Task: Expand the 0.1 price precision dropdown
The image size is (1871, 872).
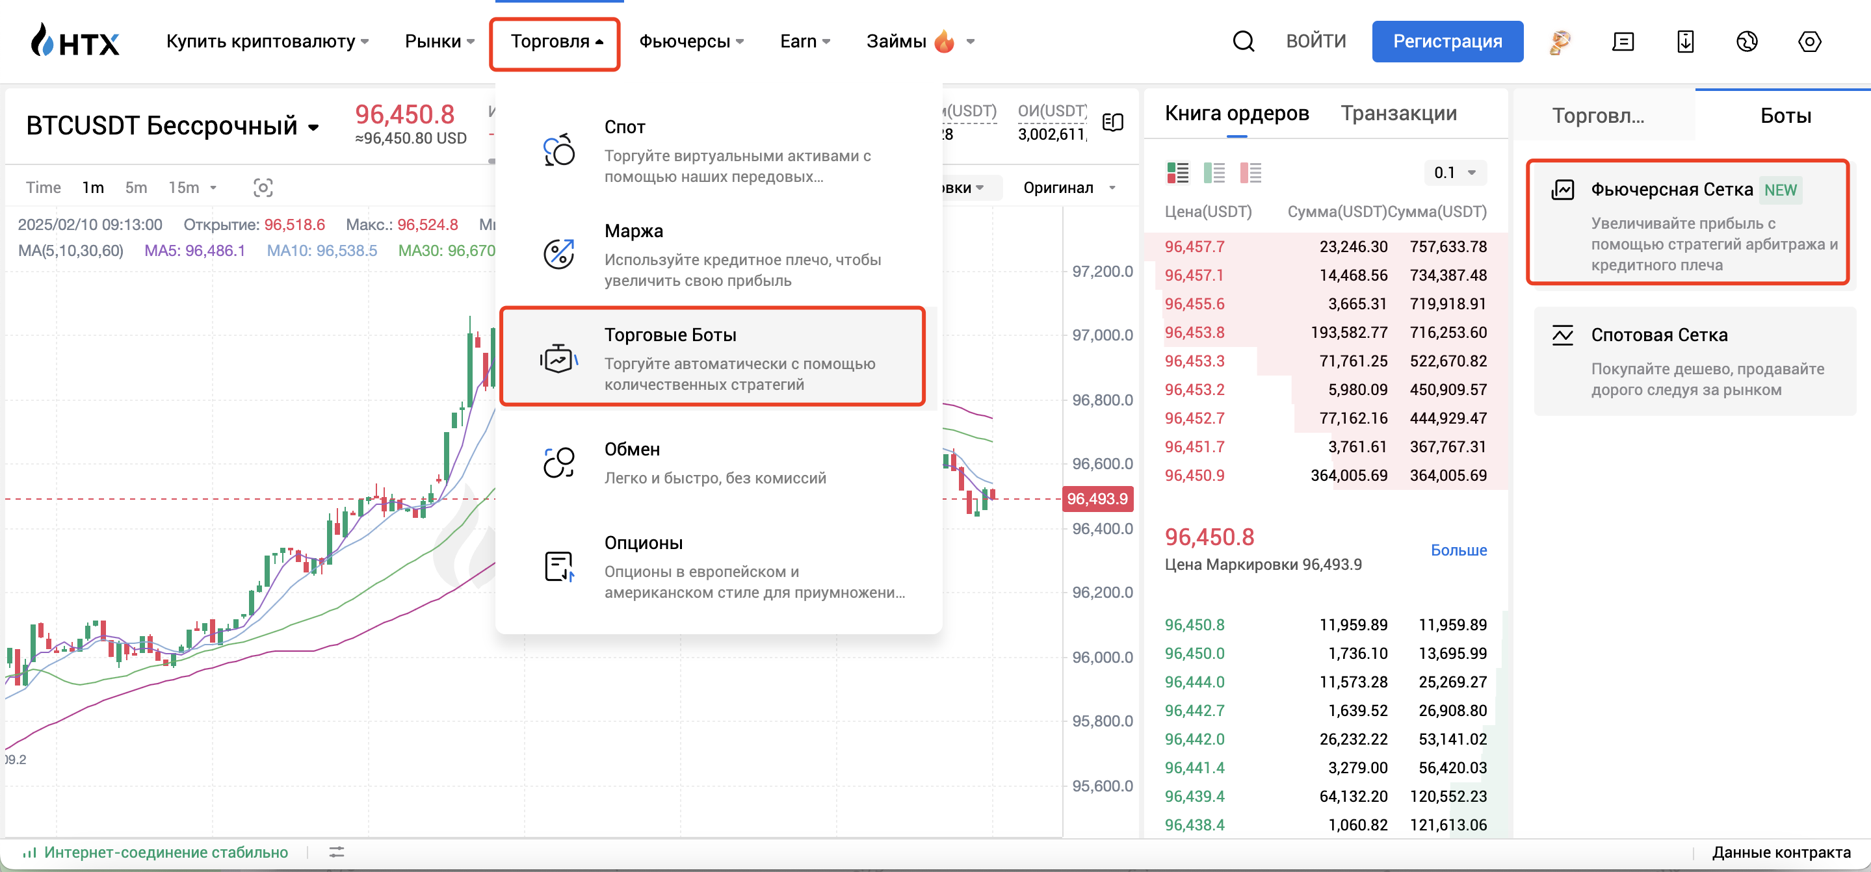Action: pos(1455,173)
